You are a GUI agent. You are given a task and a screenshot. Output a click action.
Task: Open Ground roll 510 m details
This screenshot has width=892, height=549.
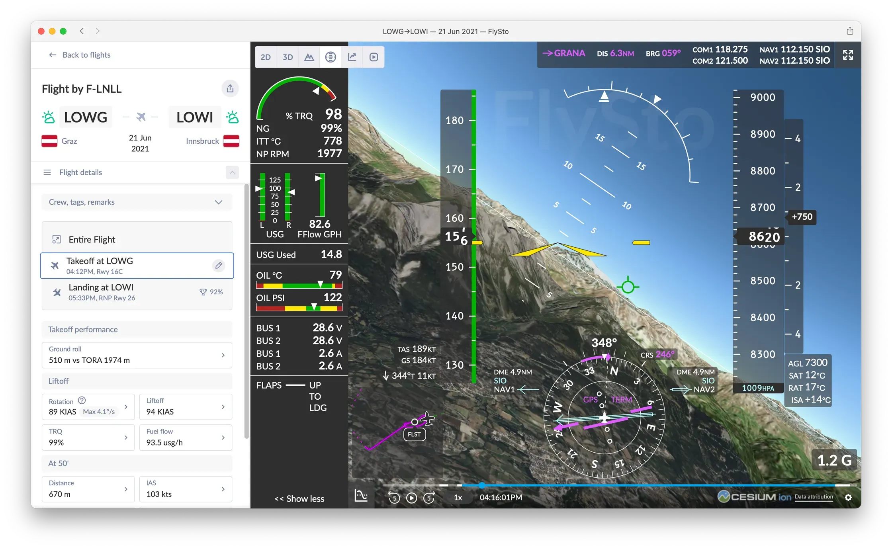tap(137, 355)
